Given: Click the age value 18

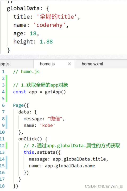Looking at the screenshot, I should click(x=33, y=33).
